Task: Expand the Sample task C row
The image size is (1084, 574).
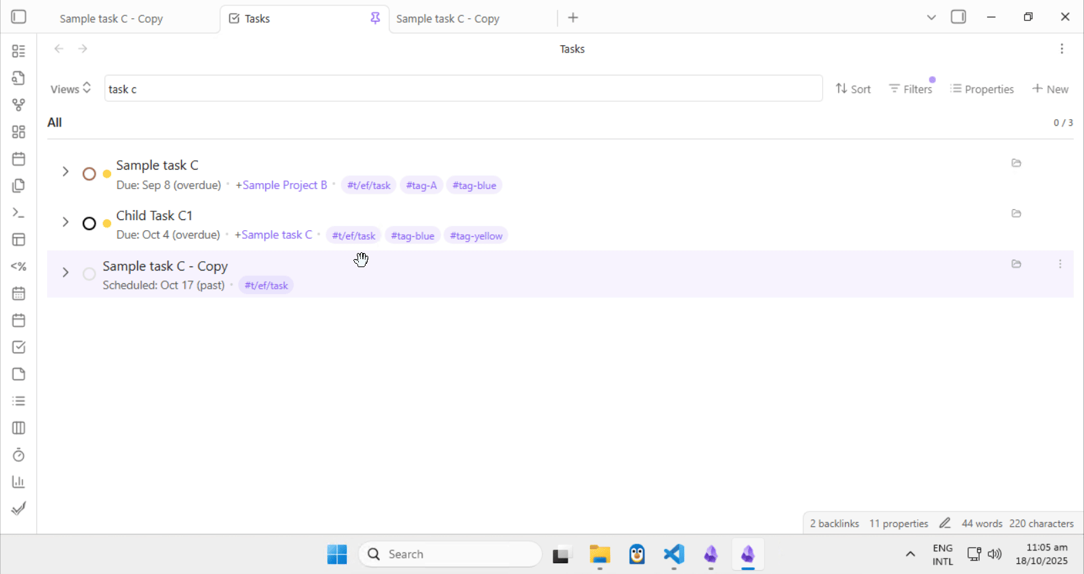Action: pos(65,172)
